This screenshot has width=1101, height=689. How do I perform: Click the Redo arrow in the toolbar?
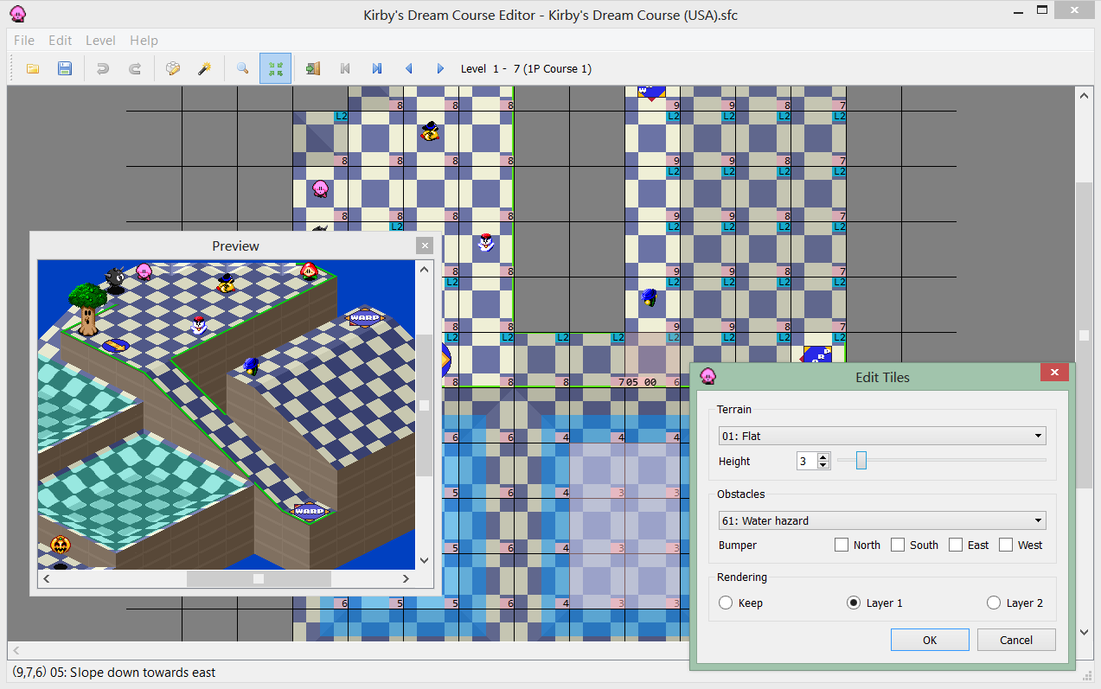[x=135, y=68]
